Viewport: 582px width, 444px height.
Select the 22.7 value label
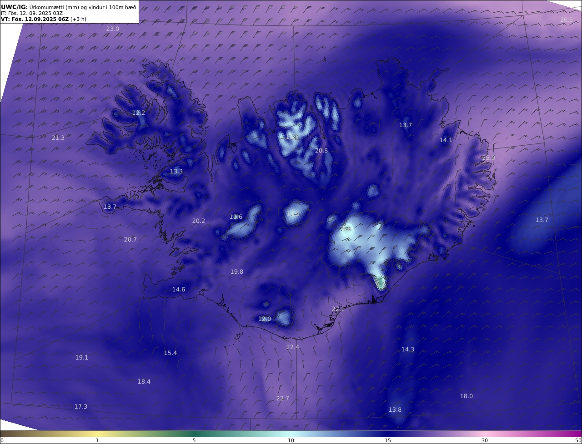pyautogui.click(x=283, y=399)
